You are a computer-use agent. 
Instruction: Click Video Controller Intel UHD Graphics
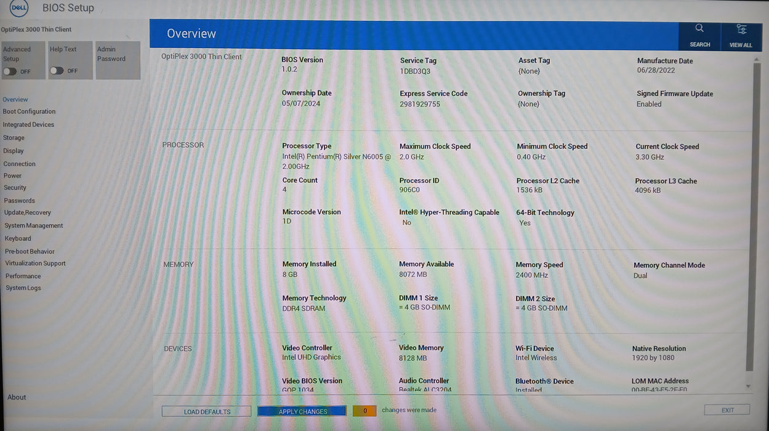[x=312, y=357]
